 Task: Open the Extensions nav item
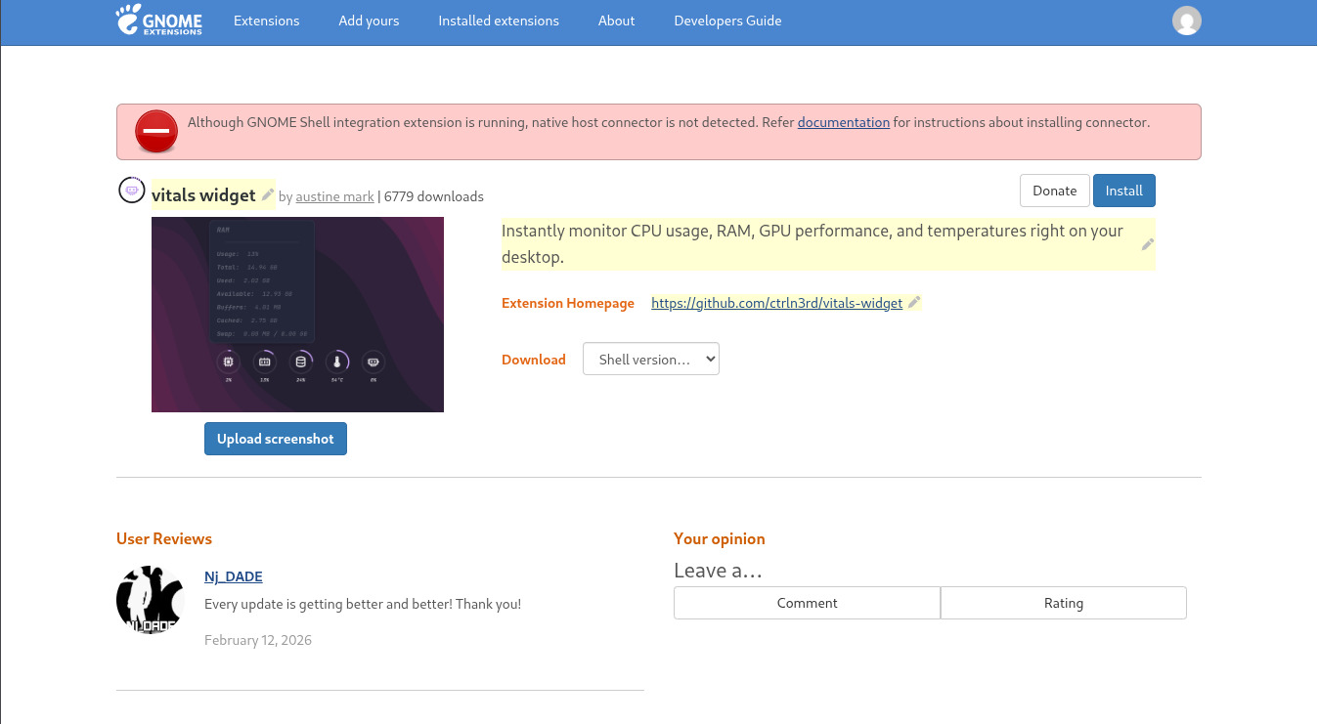tap(267, 21)
